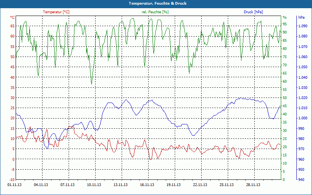Click the date label '04.11.13'
Viewport: 312px width, 195px height.
point(41,185)
